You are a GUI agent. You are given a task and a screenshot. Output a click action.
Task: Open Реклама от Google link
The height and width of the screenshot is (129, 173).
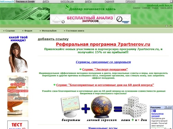coord(25,1)
